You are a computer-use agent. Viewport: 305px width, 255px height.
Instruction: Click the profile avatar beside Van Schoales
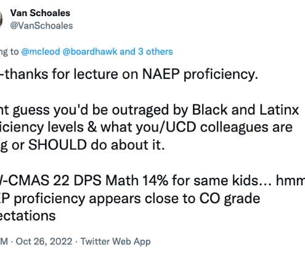coord(1,19)
